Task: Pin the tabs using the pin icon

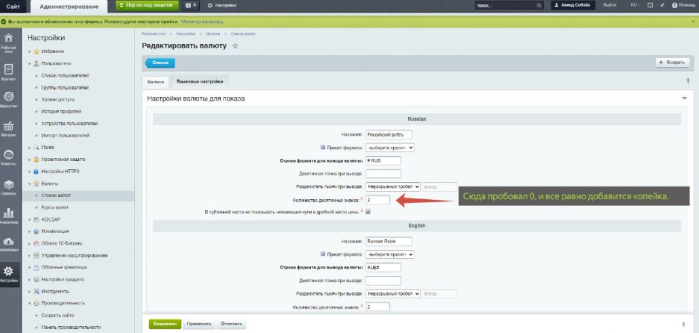Action: (x=687, y=81)
